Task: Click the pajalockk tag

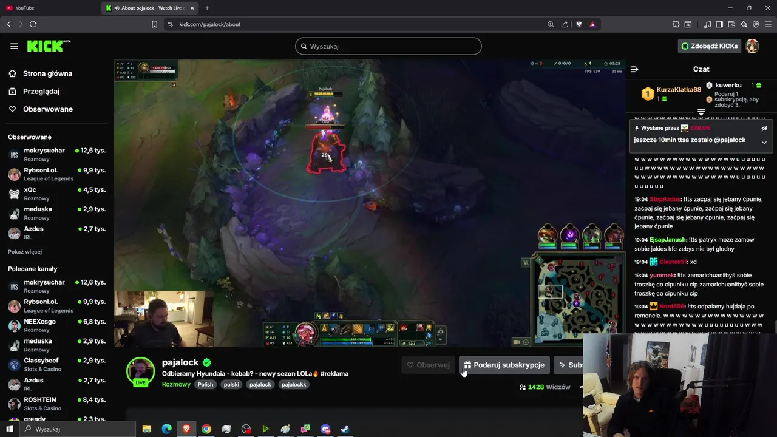Action: [x=294, y=384]
